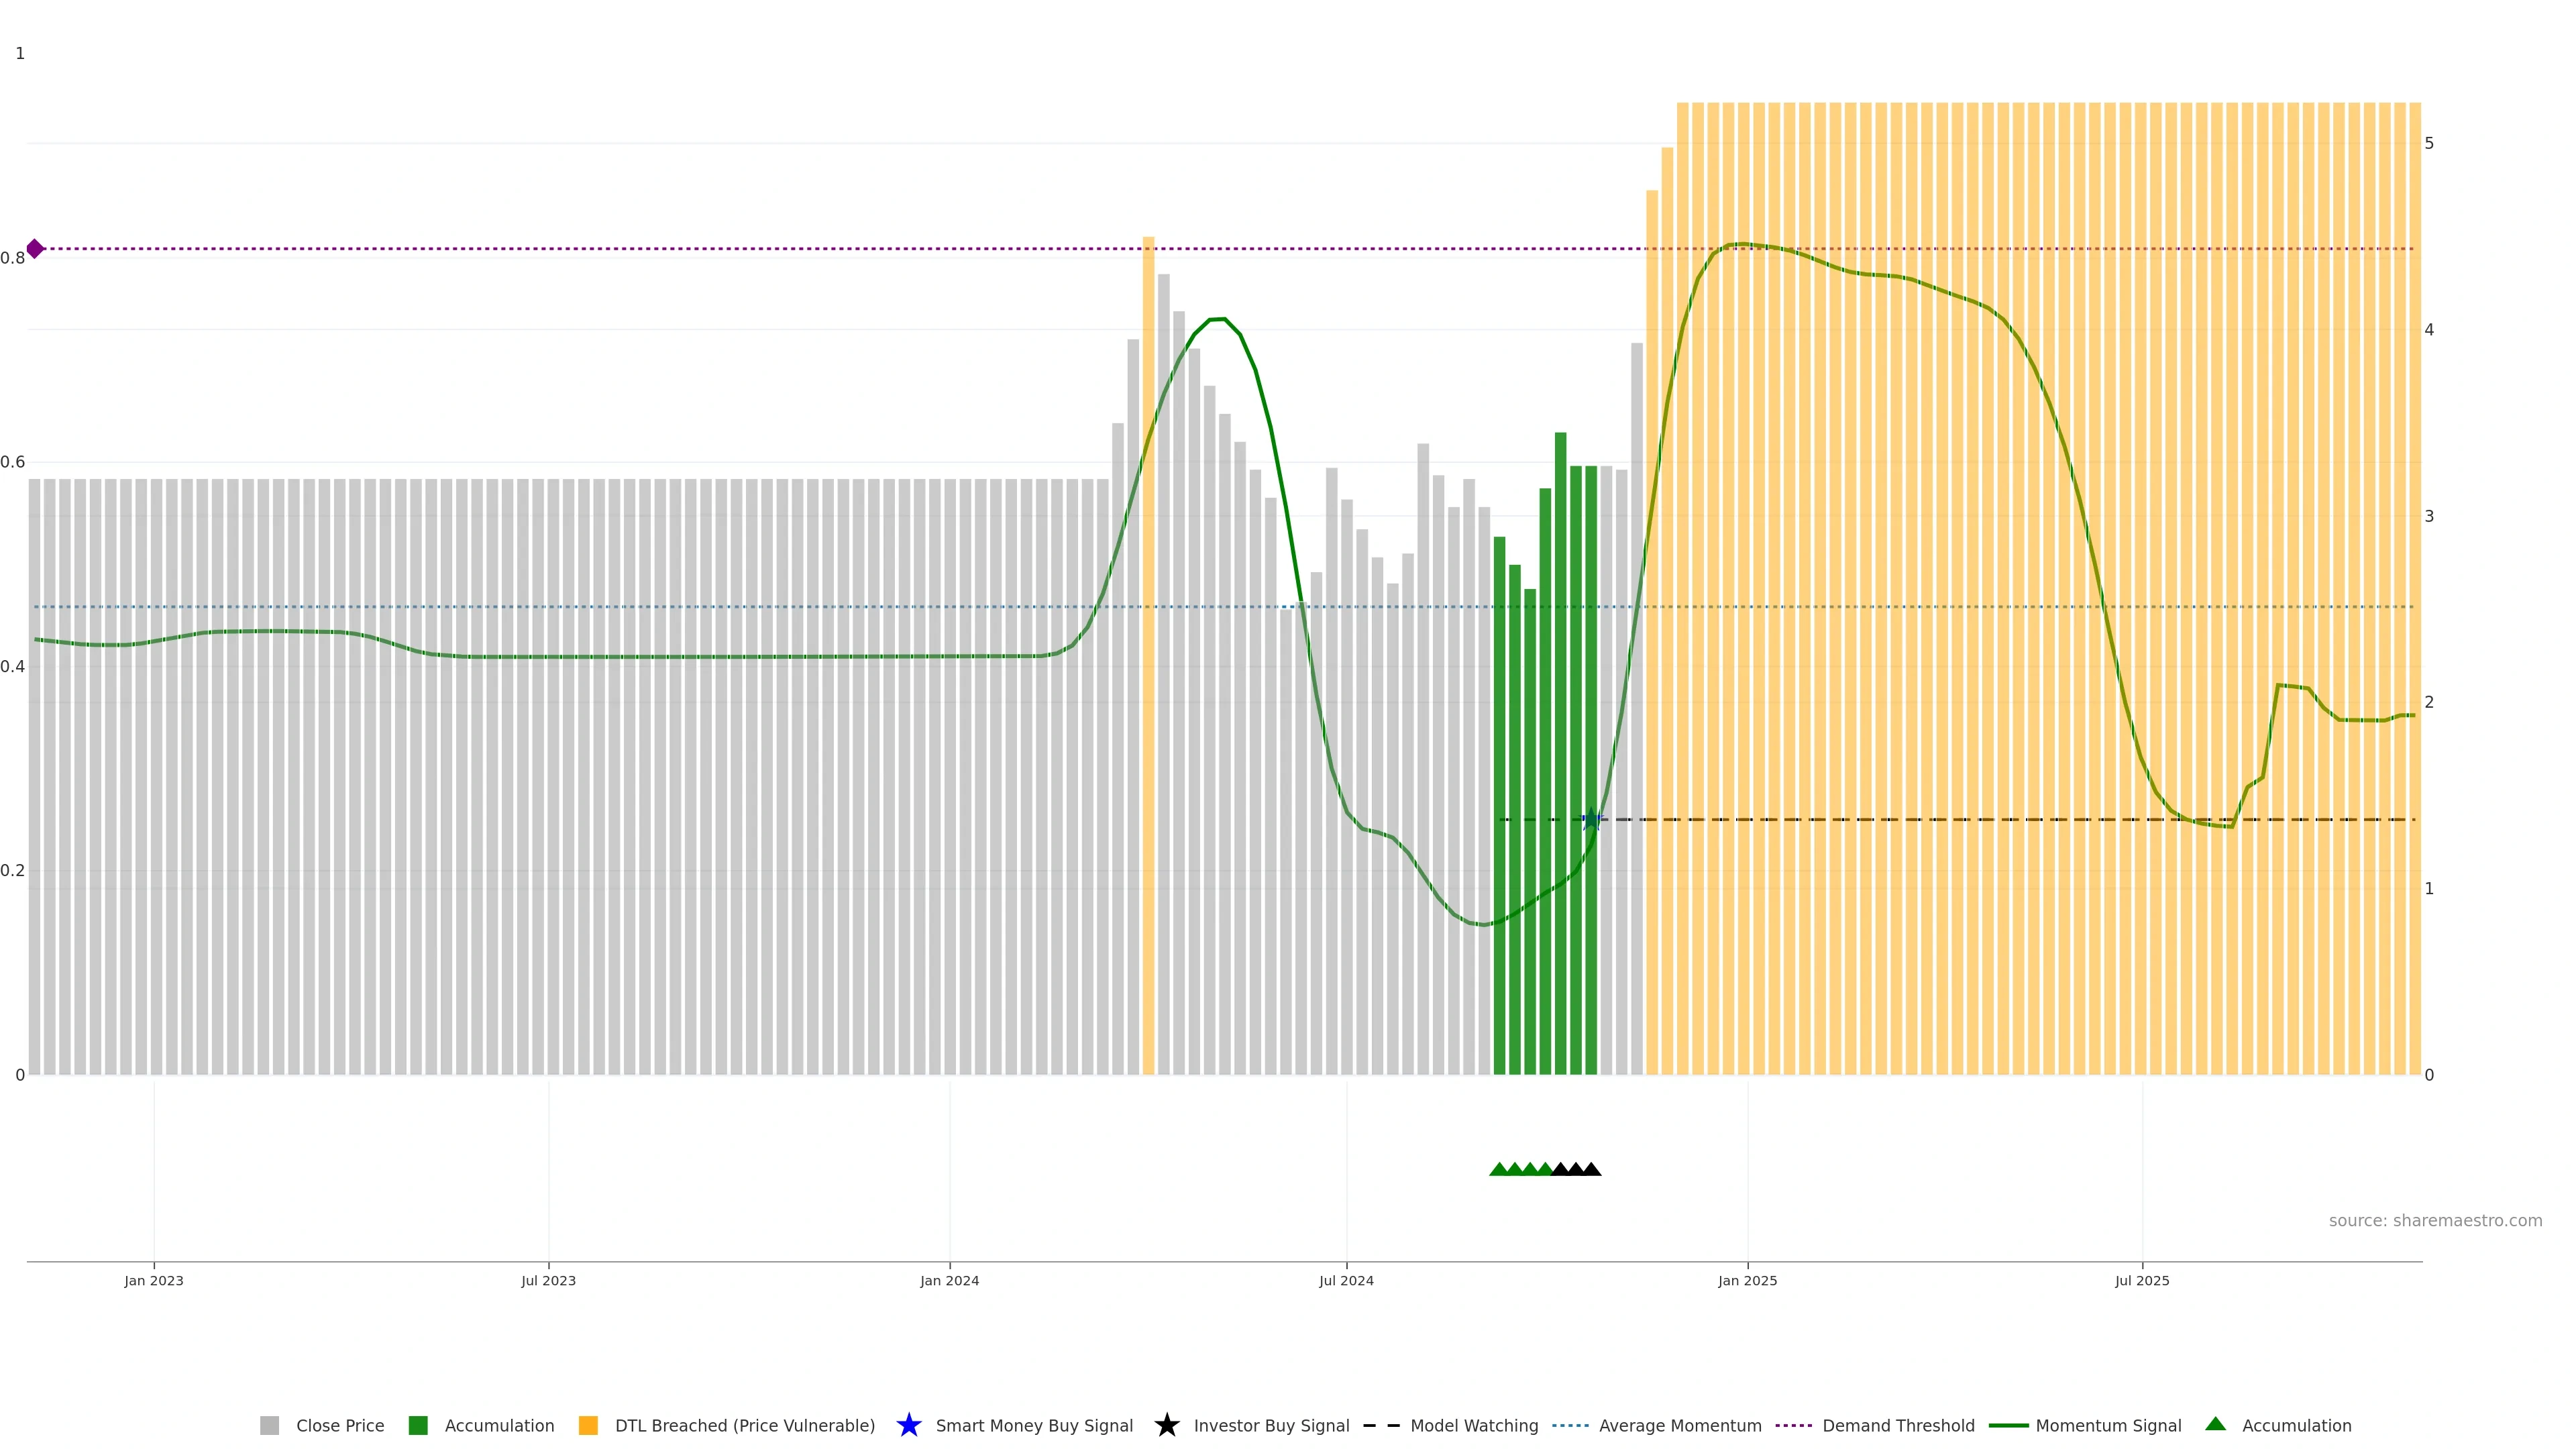Click the Jan 2025 axis label
The image size is (2576, 1449).
click(x=1747, y=1280)
